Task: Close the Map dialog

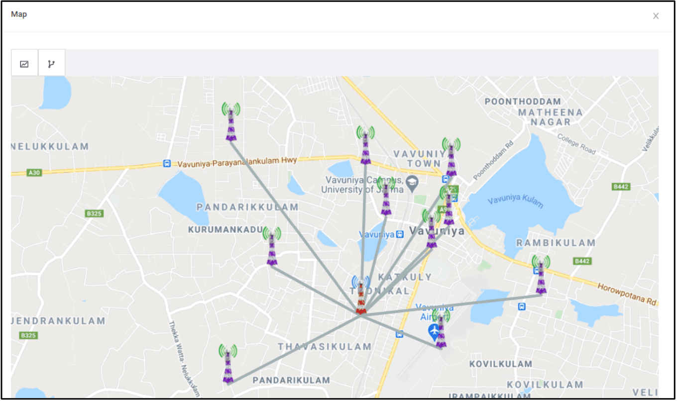Action: (x=656, y=16)
